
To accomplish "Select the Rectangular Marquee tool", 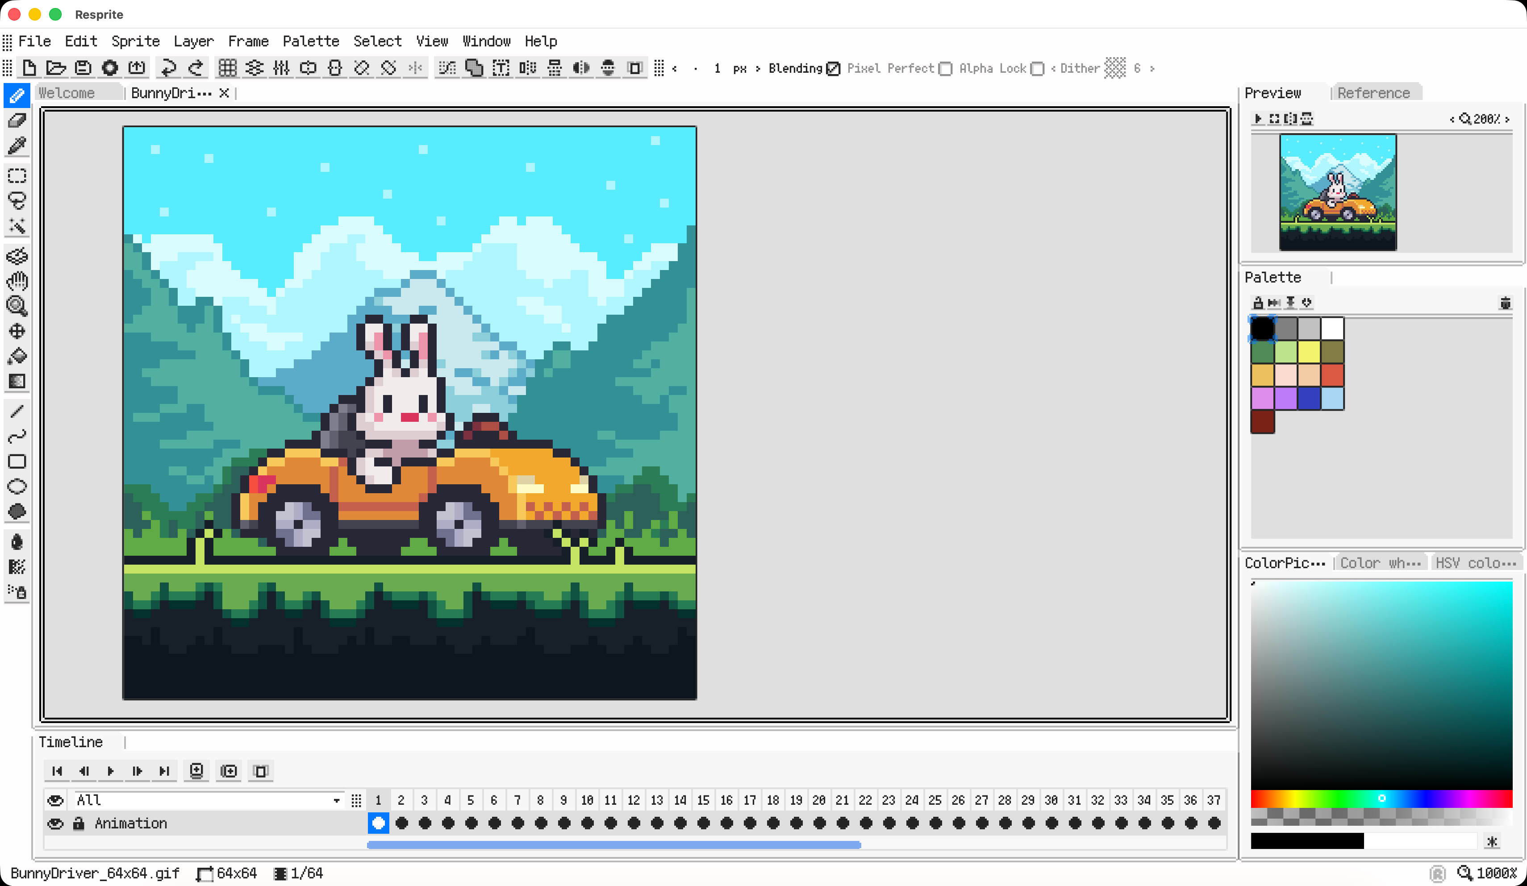I will coord(17,175).
